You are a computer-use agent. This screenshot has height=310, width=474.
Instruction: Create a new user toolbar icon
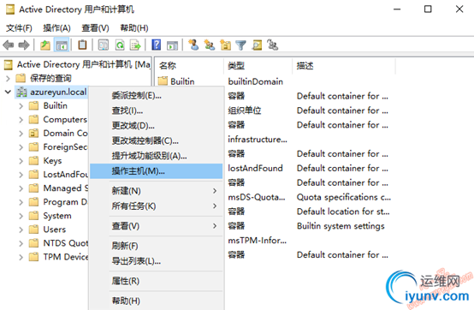tap(193, 45)
